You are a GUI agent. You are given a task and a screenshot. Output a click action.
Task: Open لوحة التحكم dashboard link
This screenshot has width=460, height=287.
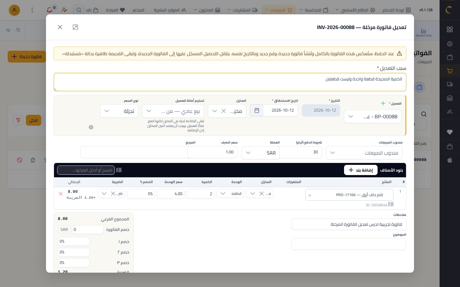coord(397,10)
